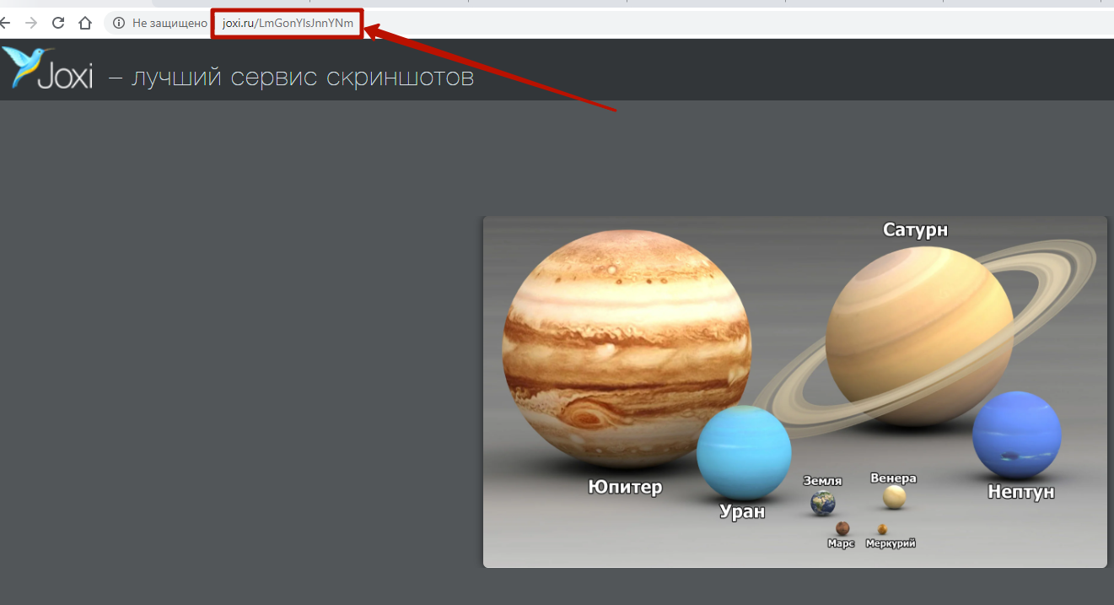Click the browser forward arrow
Image resolution: width=1114 pixels, height=605 pixels.
(x=31, y=23)
